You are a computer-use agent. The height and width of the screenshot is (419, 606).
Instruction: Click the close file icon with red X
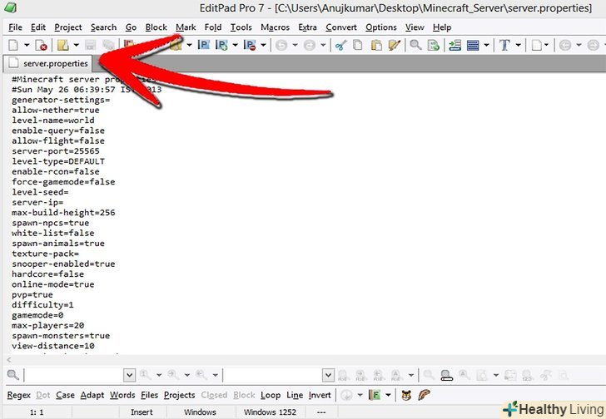41,45
